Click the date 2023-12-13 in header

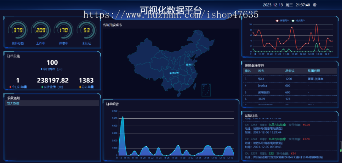tap(273, 5)
